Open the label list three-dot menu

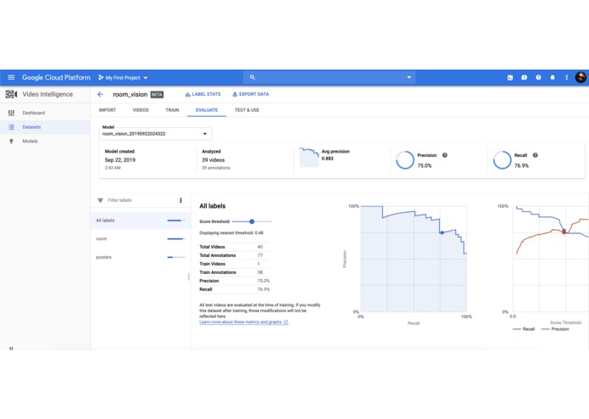[x=181, y=200]
